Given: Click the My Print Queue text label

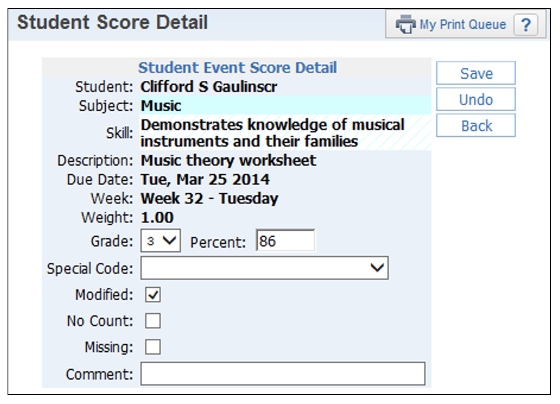Looking at the screenshot, I should pyautogui.click(x=463, y=25).
